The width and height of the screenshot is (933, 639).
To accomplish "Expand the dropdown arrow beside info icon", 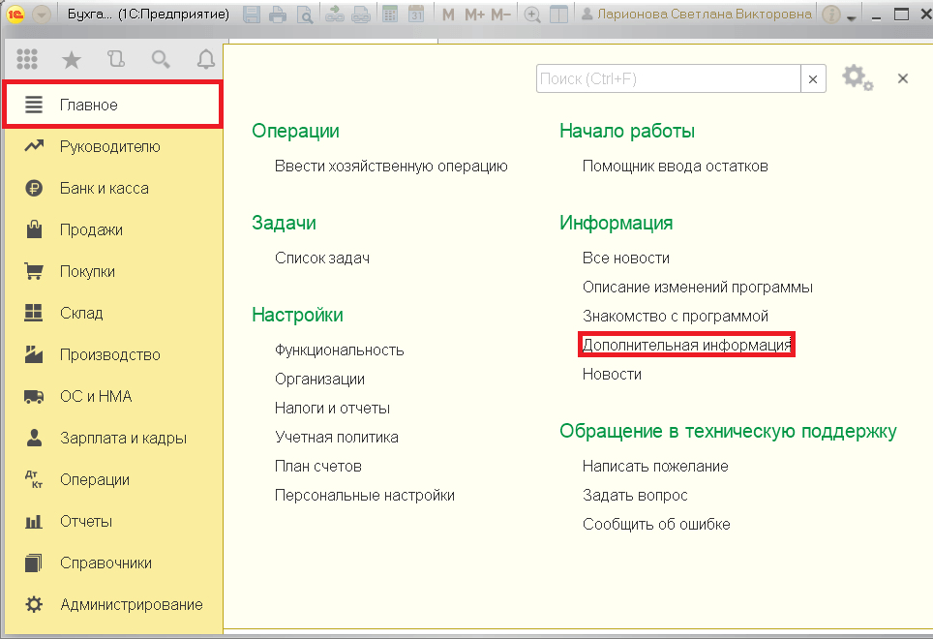I will pyautogui.click(x=852, y=17).
